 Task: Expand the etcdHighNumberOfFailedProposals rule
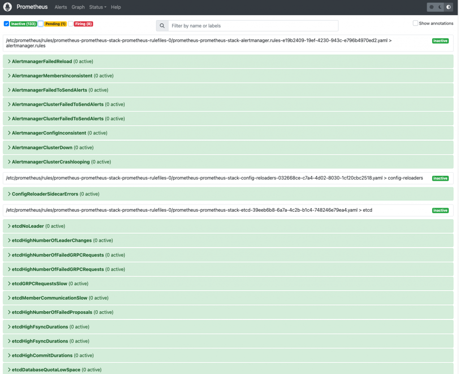[x=228, y=312]
